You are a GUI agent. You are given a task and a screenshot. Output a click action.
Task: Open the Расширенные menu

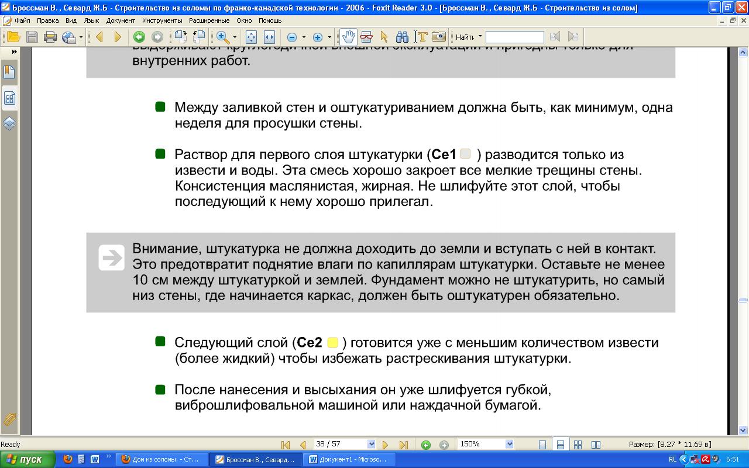tap(209, 20)
